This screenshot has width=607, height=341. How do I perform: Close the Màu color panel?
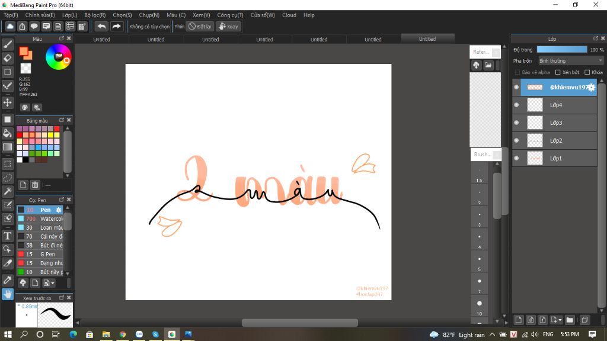(69, 38)
